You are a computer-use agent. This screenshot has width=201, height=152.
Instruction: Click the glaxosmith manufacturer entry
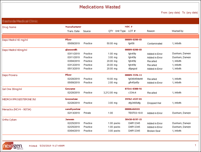tap(71, 50)
